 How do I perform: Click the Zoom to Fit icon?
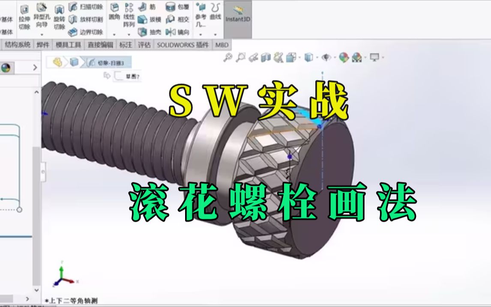coord(228,56)
